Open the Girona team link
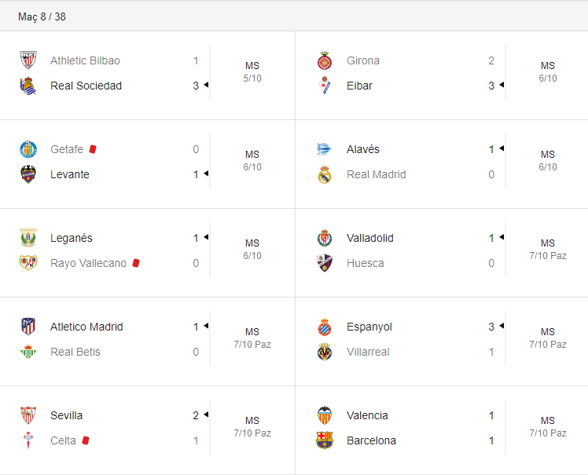Viewport: 588px width, 475px height. tap(363, 60)
